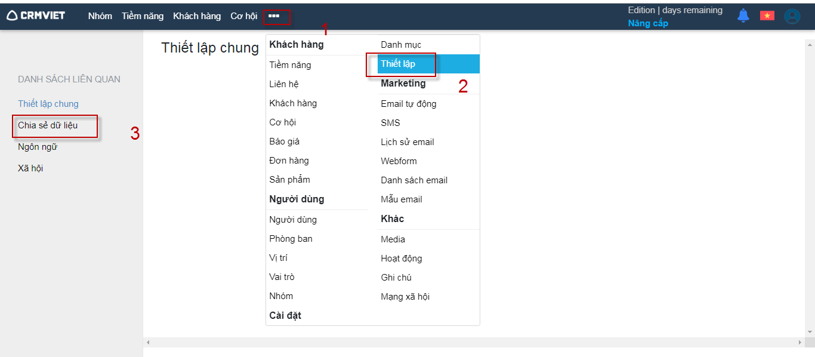Open the notification bell
815x357 pixels.
[x=743, y=16]
